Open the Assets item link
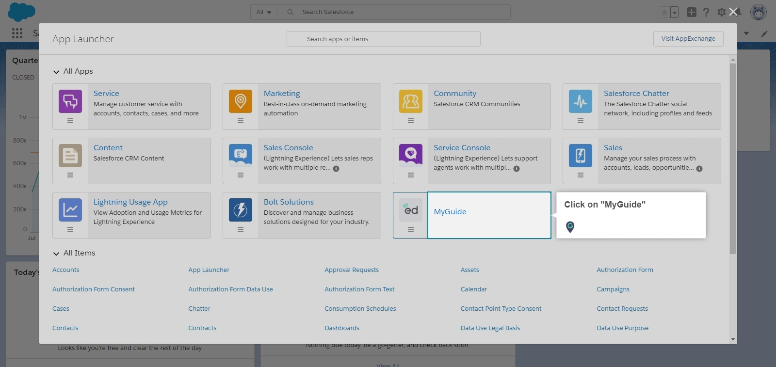 point(470,270)
